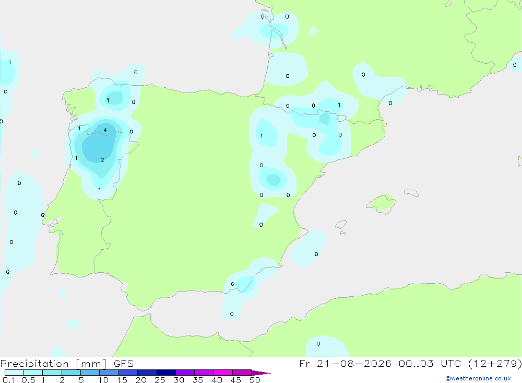Click the medium blue 5–10 mm legend swatch
The width and height of the screenshot is (522, 383).
click(90, 373)
